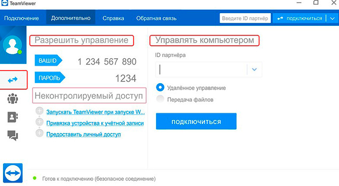Click plus icon beside Привязка устройства
This screenshot has height=186, width=339.
(39, 123)
